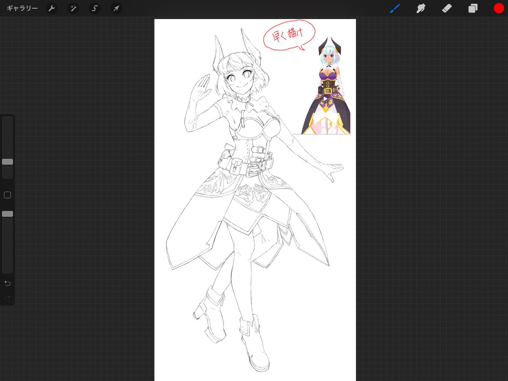The width and height of the screenshot is (508, 381).
Task: Click the brush opacity slider handle
Action: coord(7,214)
